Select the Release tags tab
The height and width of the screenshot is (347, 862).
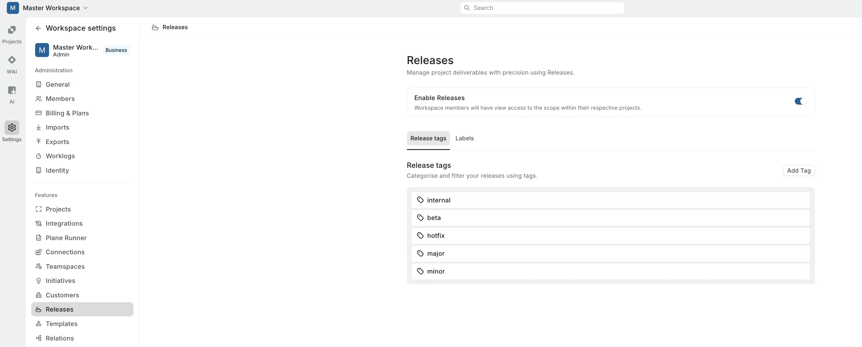(428, 138)
